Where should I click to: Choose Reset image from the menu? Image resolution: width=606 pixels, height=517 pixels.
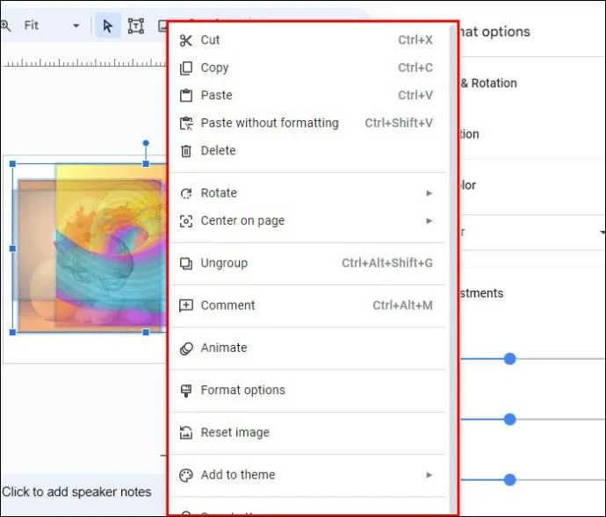pos(308,433)
